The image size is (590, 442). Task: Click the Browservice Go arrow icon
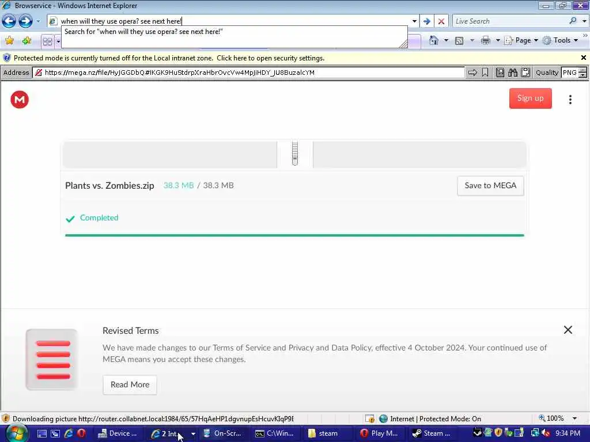click(x=472, y=73)
